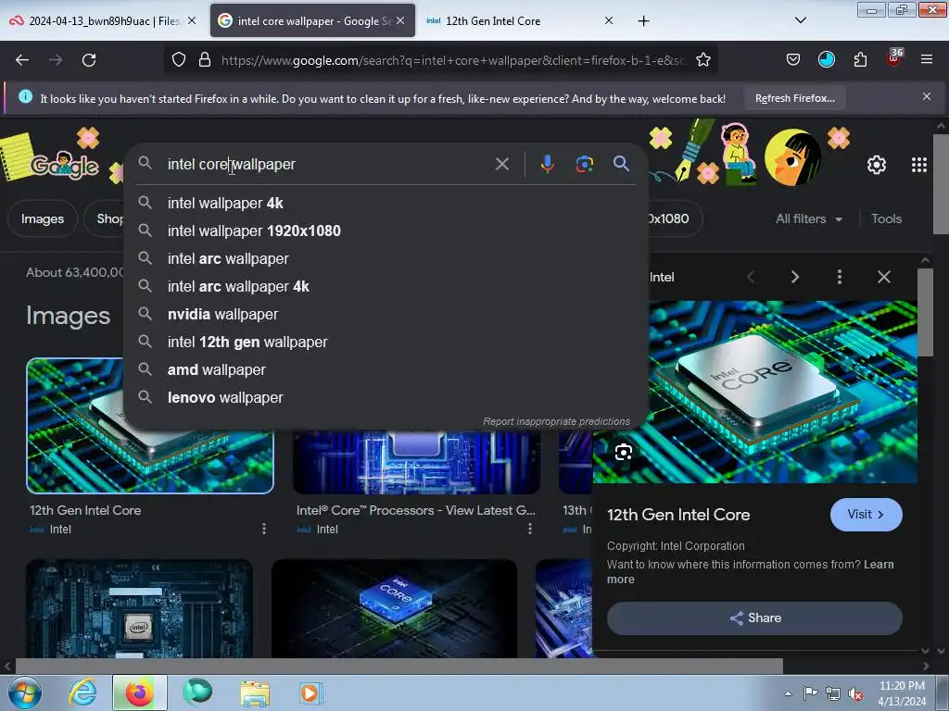
Task: Open the Pocket save icon
Action: pyautogui.click(x=793, y=60)
